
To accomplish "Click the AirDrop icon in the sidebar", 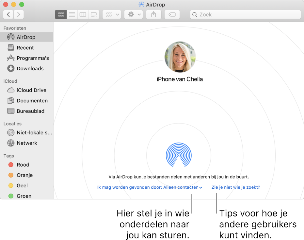I will coord(11,37).
